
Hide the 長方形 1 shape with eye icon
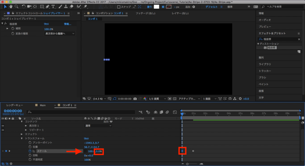pyautogui.click(x=3, y=126)
